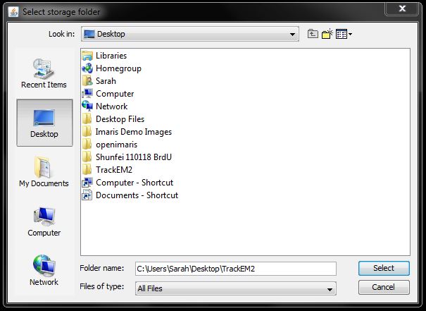Select the Desktop sidebar shortcut

pos(44,123)
